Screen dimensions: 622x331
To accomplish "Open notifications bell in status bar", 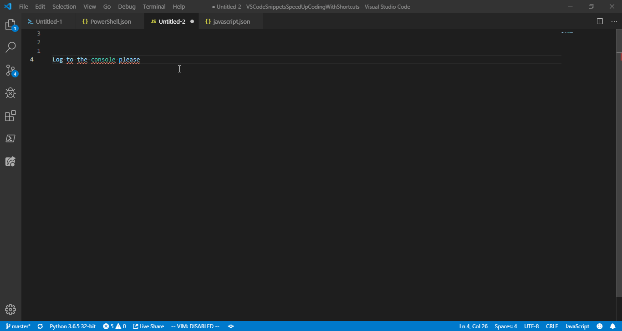I will coord(613,326).
